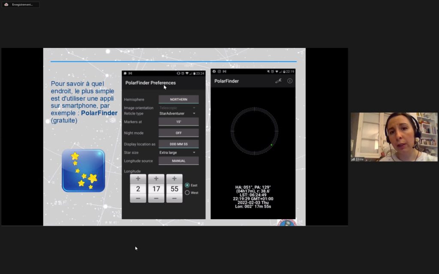The height and width of the screenshot is (274, 439).
Task: Click the (gratuite) text on the slide
Action: point(64,120)
